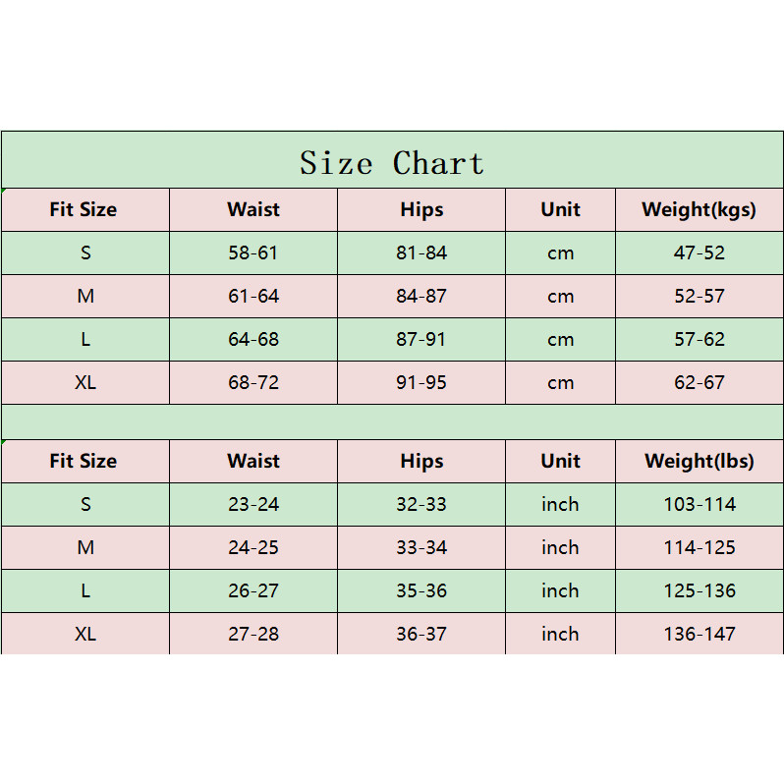Select the Weight(lbs) column header
The height and width of the screenshot is (784, 784).
pyautogui.click(x=700, y=461)
